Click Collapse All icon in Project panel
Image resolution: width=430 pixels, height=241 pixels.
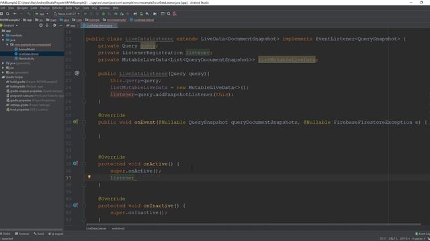pos(47,25)
